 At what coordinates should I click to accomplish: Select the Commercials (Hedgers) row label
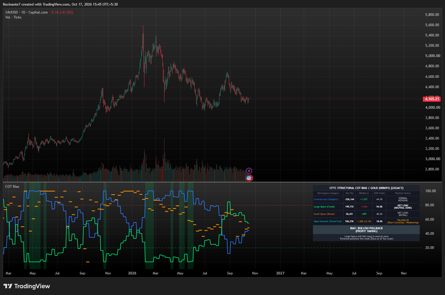(x=326, y=200)
